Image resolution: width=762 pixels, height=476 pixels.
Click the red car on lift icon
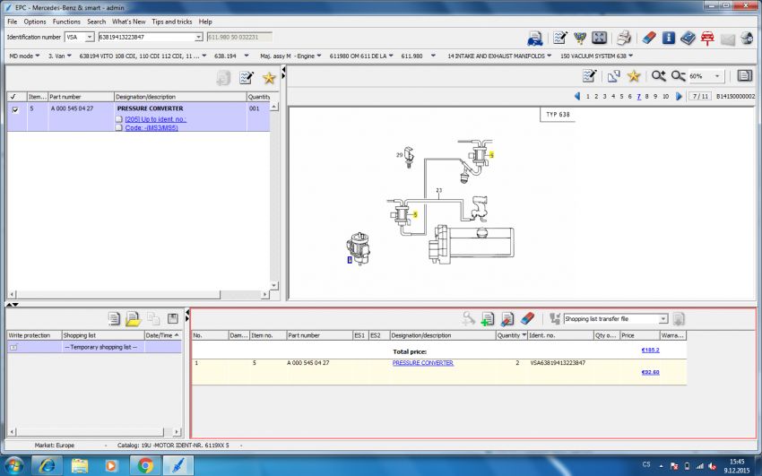point(707,38)
